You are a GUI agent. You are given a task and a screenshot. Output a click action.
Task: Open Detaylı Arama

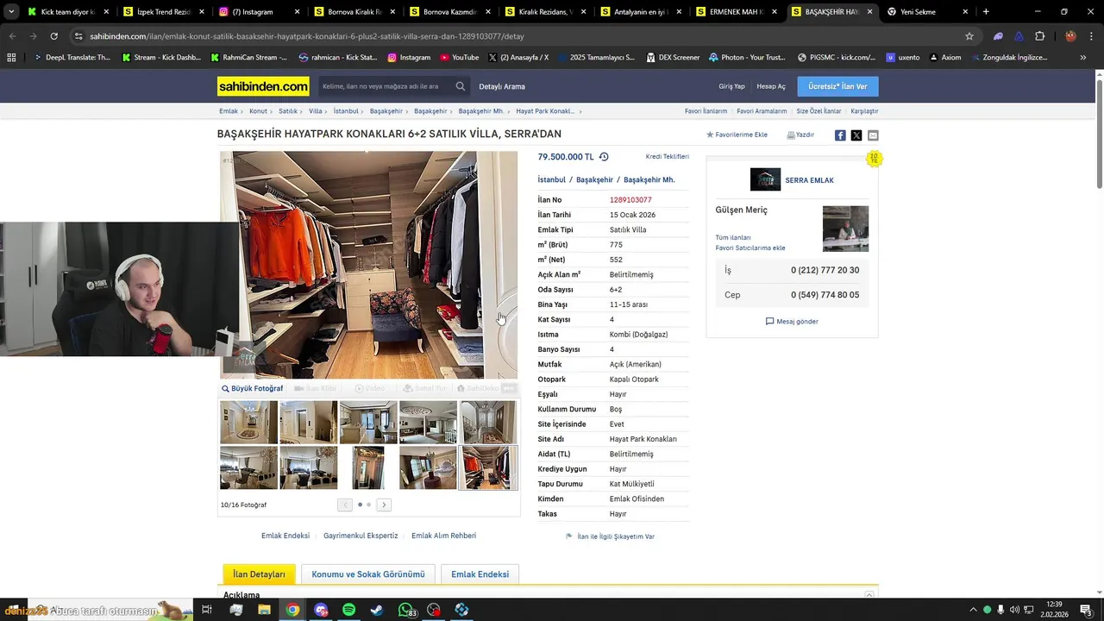(502, 86)
